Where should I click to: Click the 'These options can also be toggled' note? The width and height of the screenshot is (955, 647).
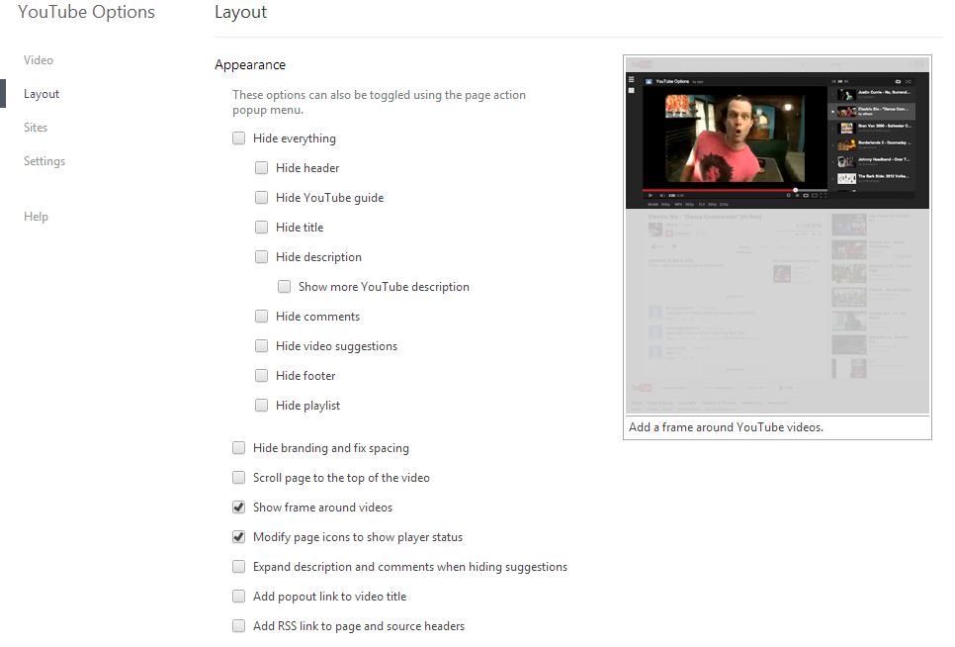point(379,102)
